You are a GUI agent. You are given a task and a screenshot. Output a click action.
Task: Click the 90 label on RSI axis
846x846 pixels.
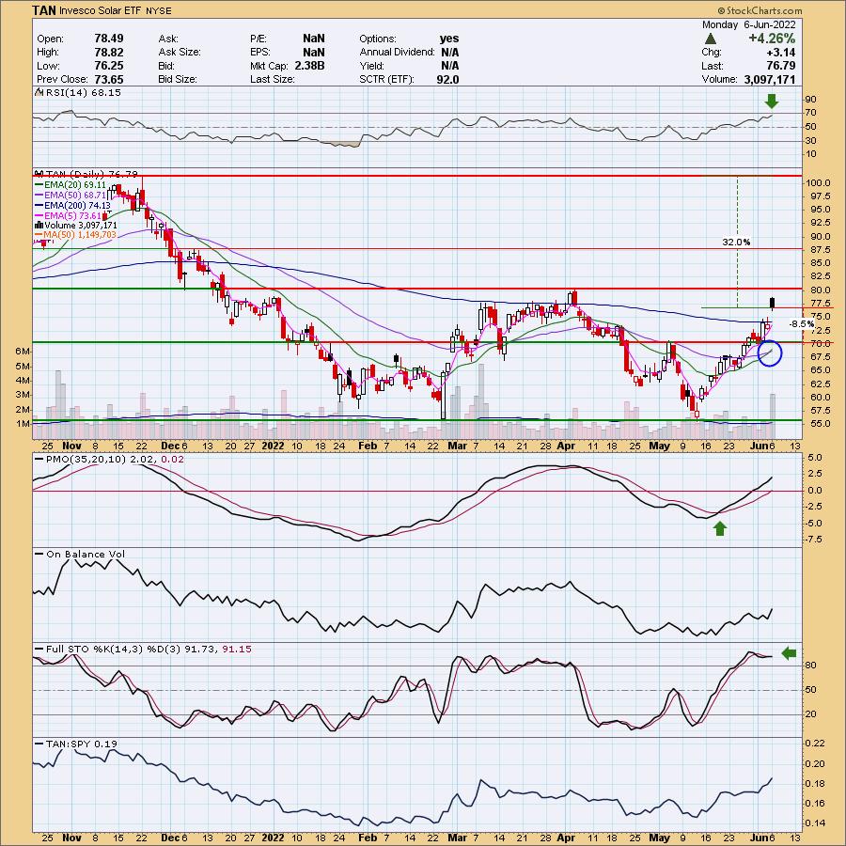(810, 100)
